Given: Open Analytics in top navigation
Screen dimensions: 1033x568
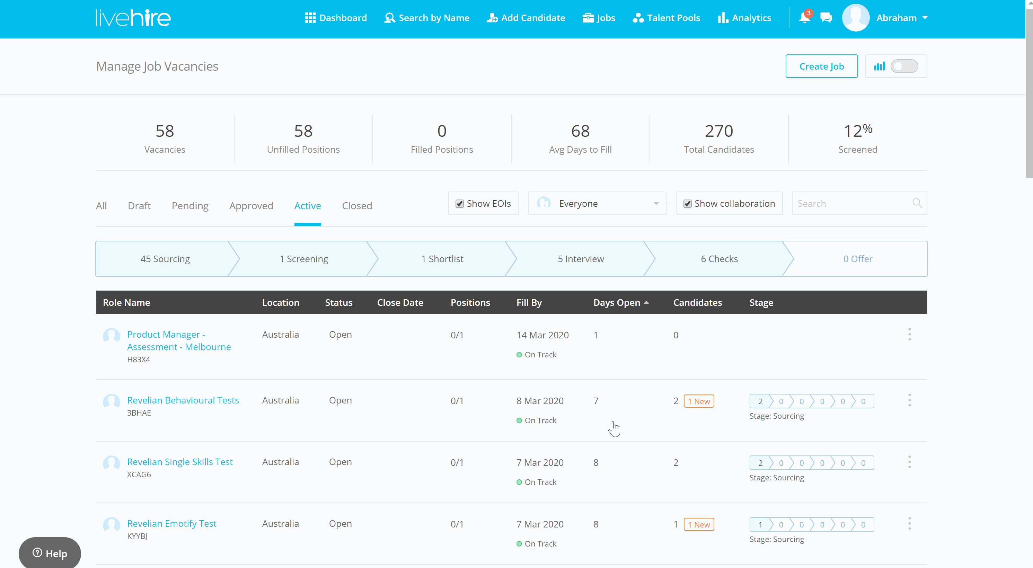Looking at the screenshot, I should coord(744,18).
